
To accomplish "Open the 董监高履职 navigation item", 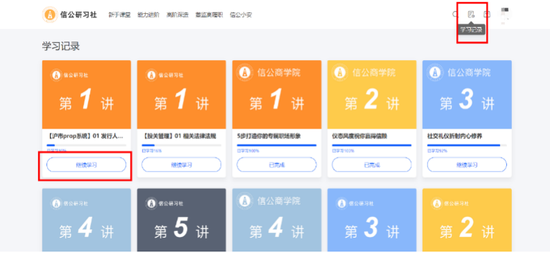I will click(209, 15).
